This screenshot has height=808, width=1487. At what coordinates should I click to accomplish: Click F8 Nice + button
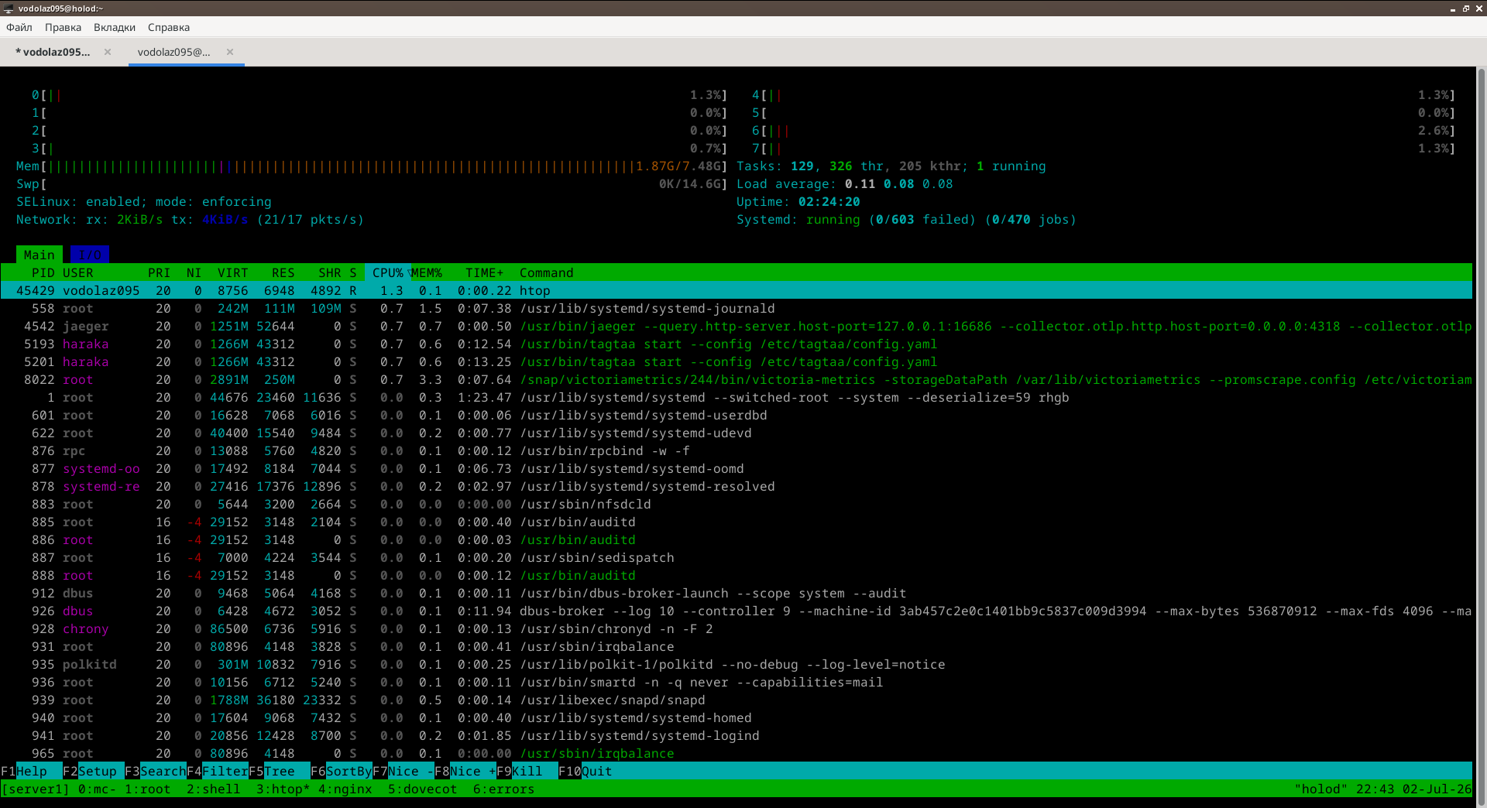click(x=465, y=771)
